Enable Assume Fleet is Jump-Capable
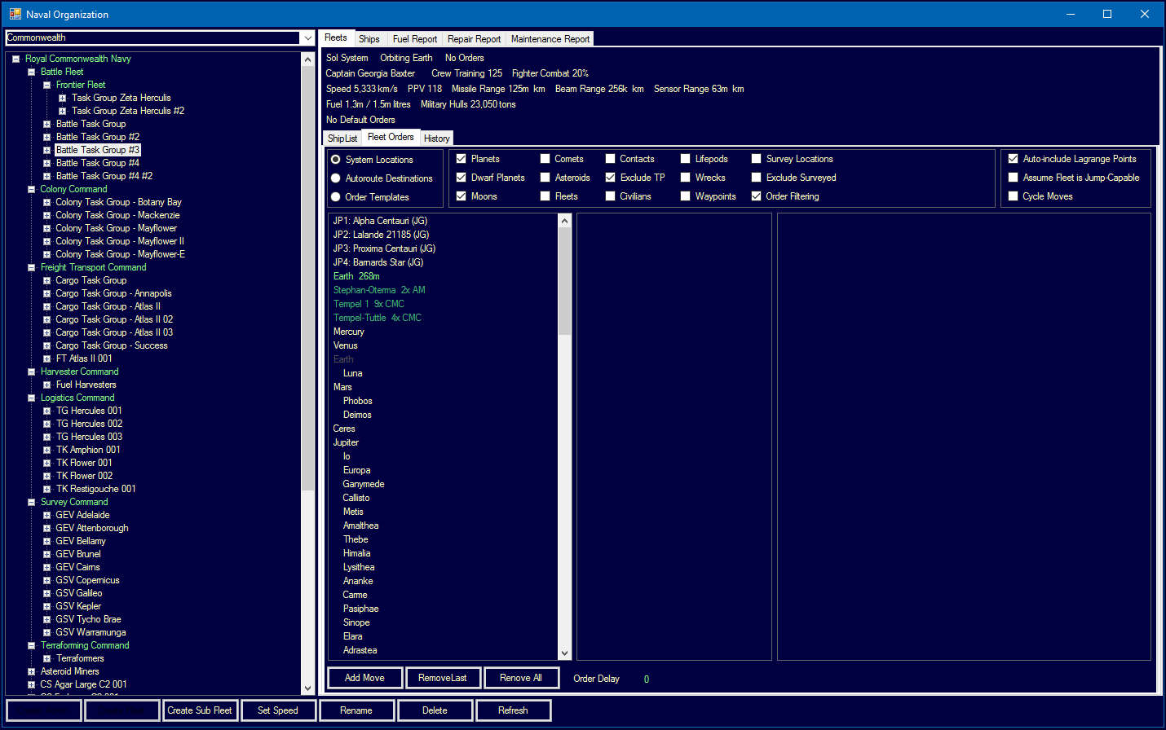The width and height of the screenshot is (1166, 730). pos(1013,178)
